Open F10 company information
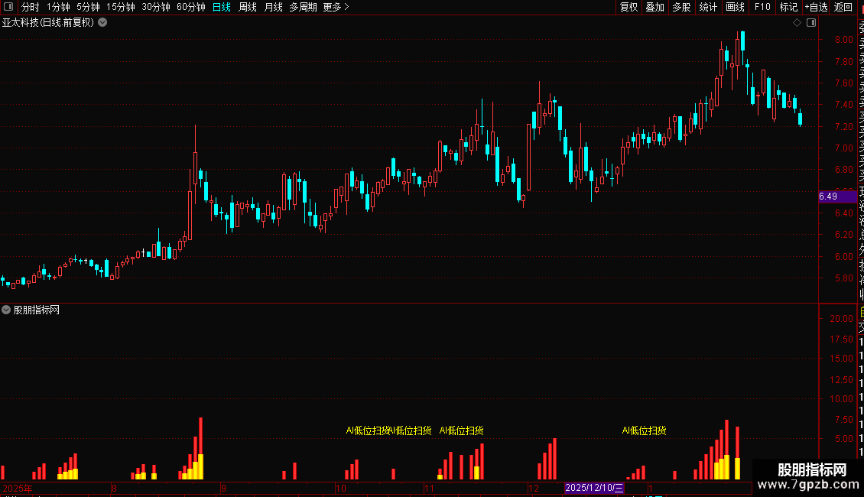864x497 pixels. pos(762,7)
